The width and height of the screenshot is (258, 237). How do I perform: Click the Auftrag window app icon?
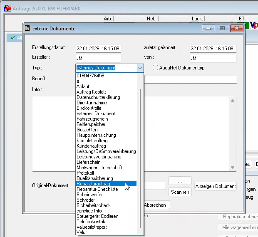(x=7, y=7)
